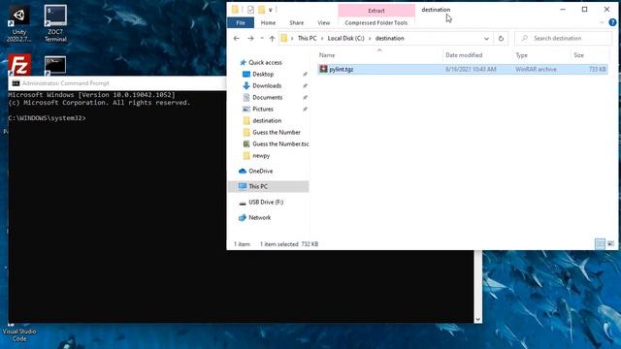Select OneDrive in the navigation pane
Screen dimensions: 621x349
point(261,171)
